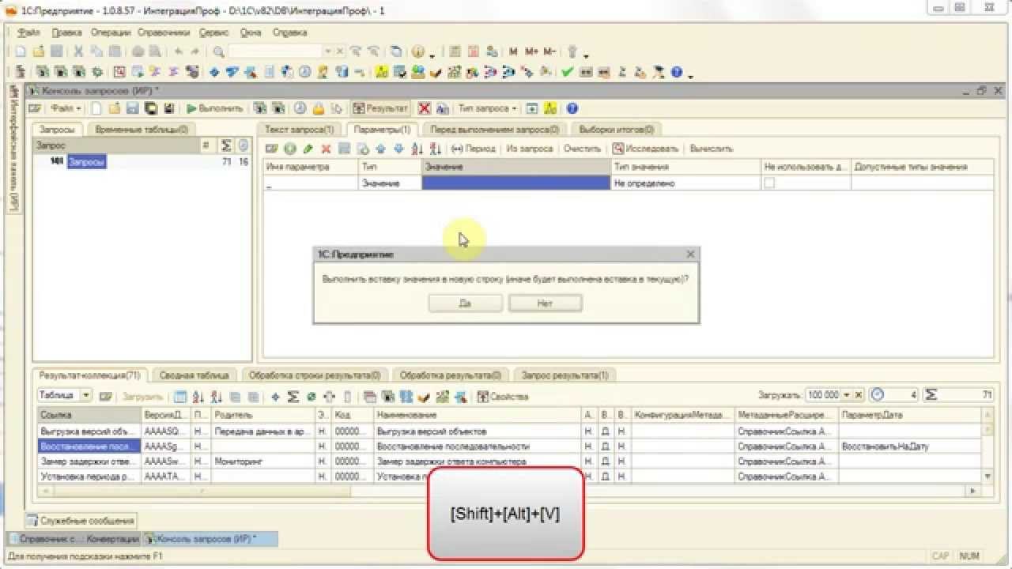Click the Период button in the parameters toolbar
The image size is (1012, 569).
pos(474,149)
